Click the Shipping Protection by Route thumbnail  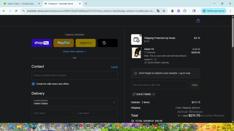[x=136, y=40]
